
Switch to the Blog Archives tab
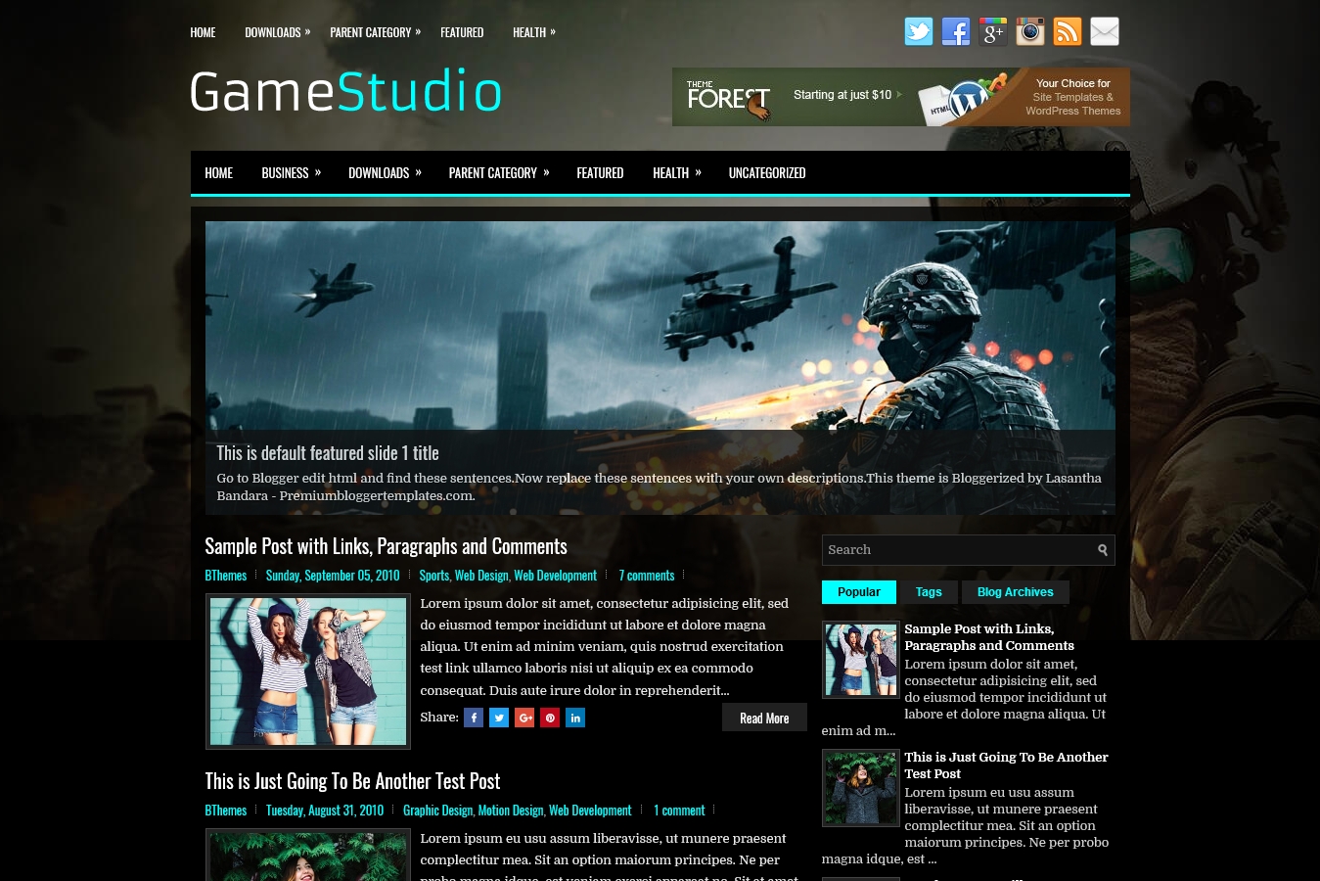tap(1015, 592)
